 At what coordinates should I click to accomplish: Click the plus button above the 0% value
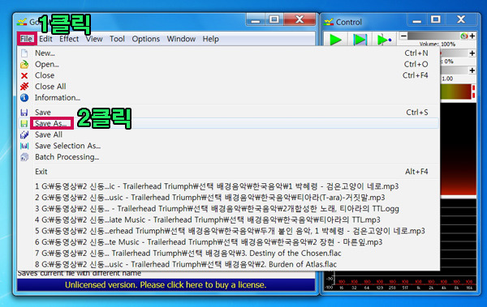pyautogui.click(x=472, y=53)
